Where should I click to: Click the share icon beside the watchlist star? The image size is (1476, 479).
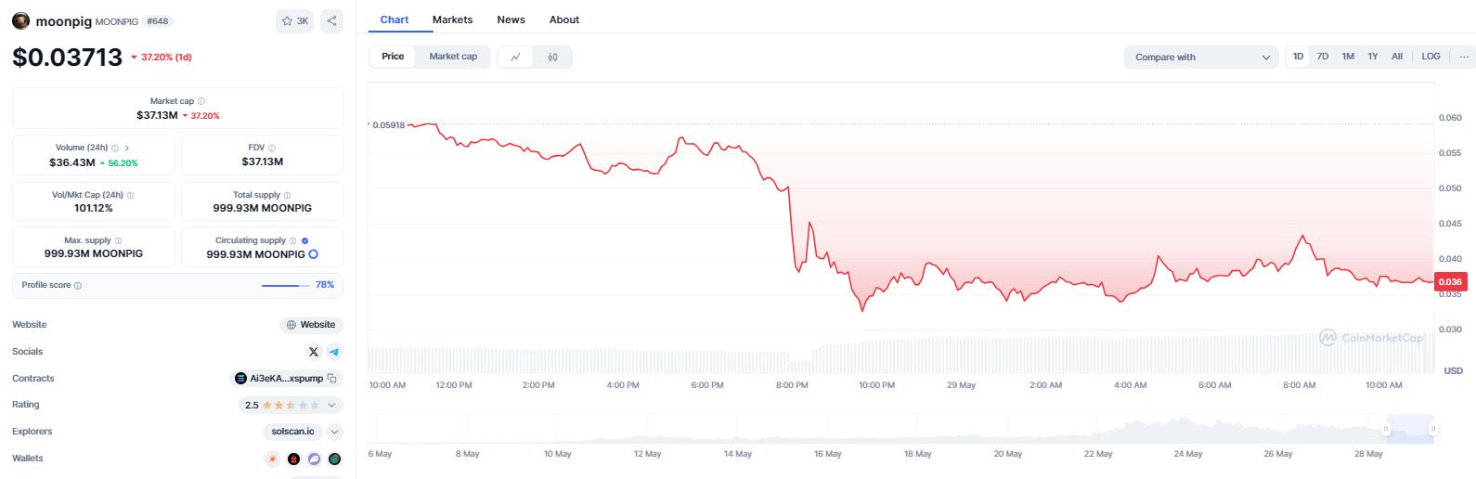point(331,21)
